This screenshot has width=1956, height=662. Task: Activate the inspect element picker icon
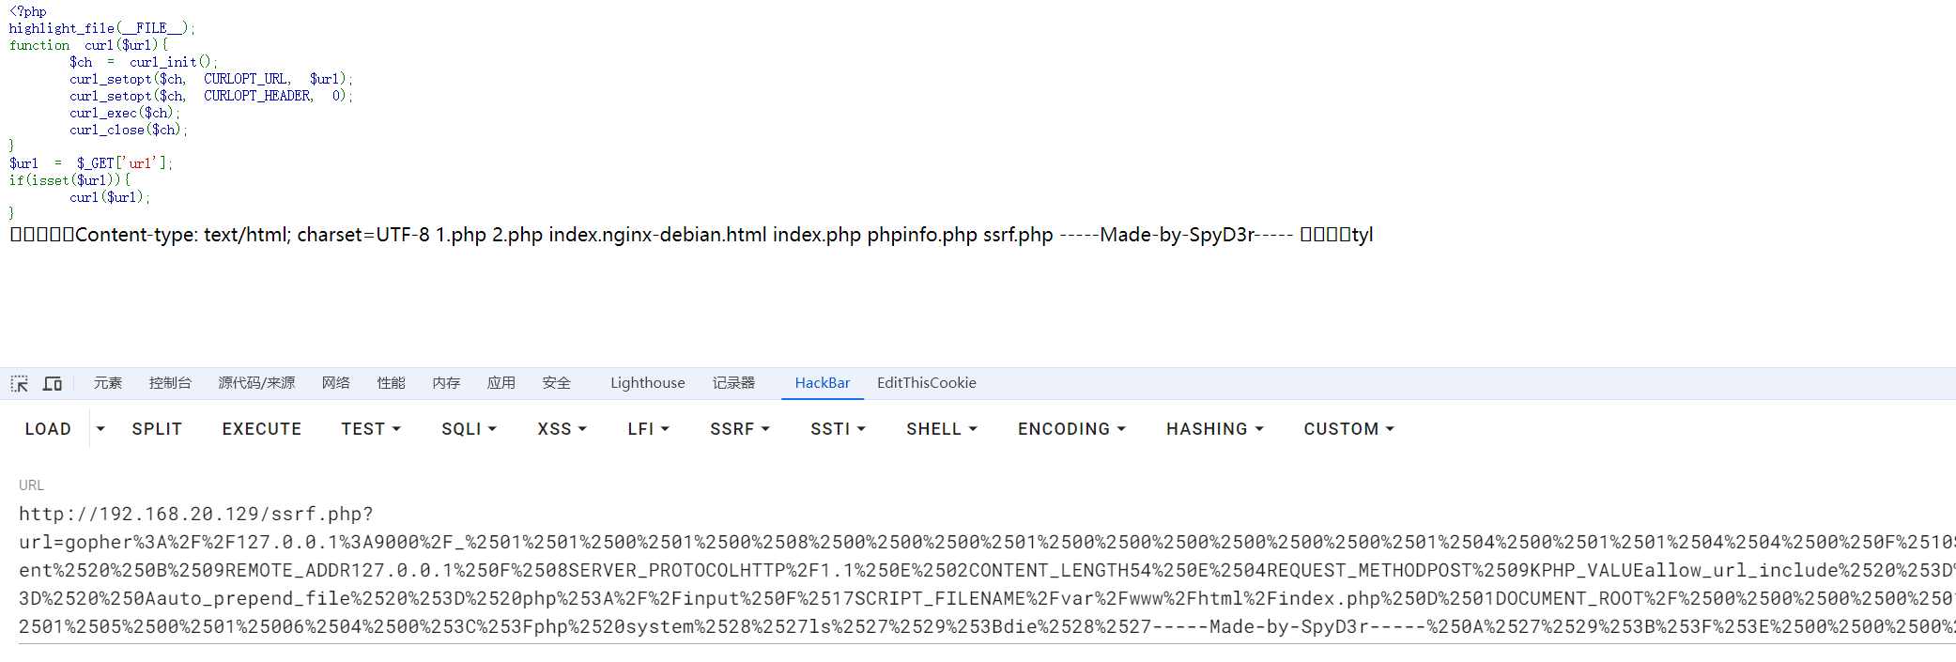(20, 383)
